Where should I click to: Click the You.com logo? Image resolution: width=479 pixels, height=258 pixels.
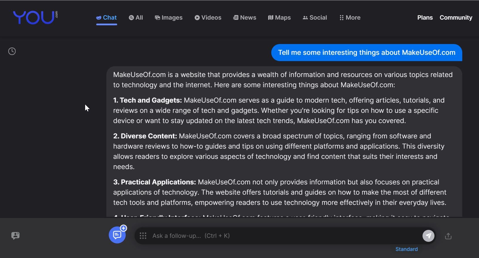click(x=35, y=17)
